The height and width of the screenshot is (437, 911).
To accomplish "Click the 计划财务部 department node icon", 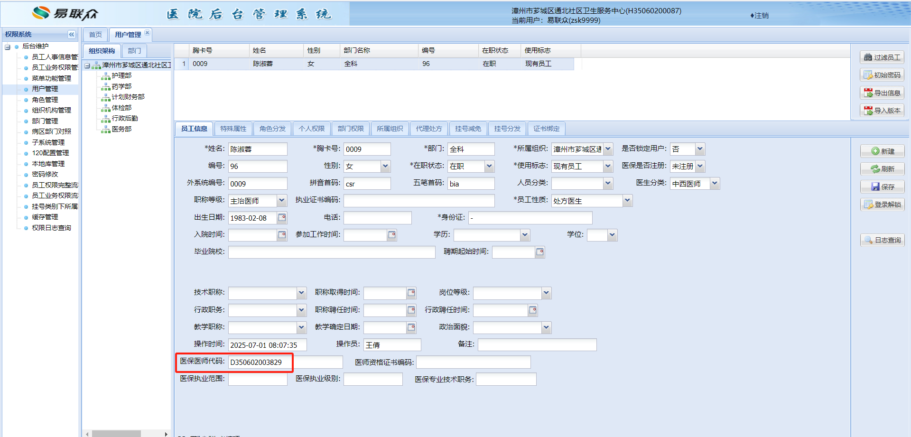I will pyautogui.click(x=106, y=97).
